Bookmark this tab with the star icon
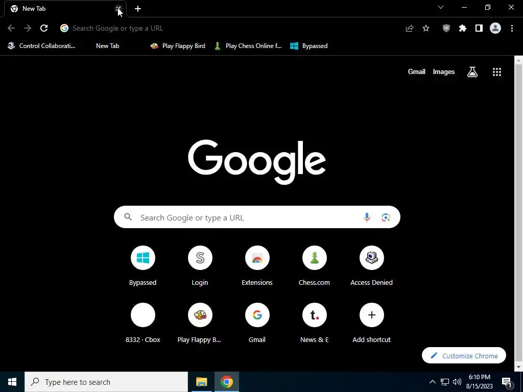Screen dimensions: 523x392 tap(426, 29)
